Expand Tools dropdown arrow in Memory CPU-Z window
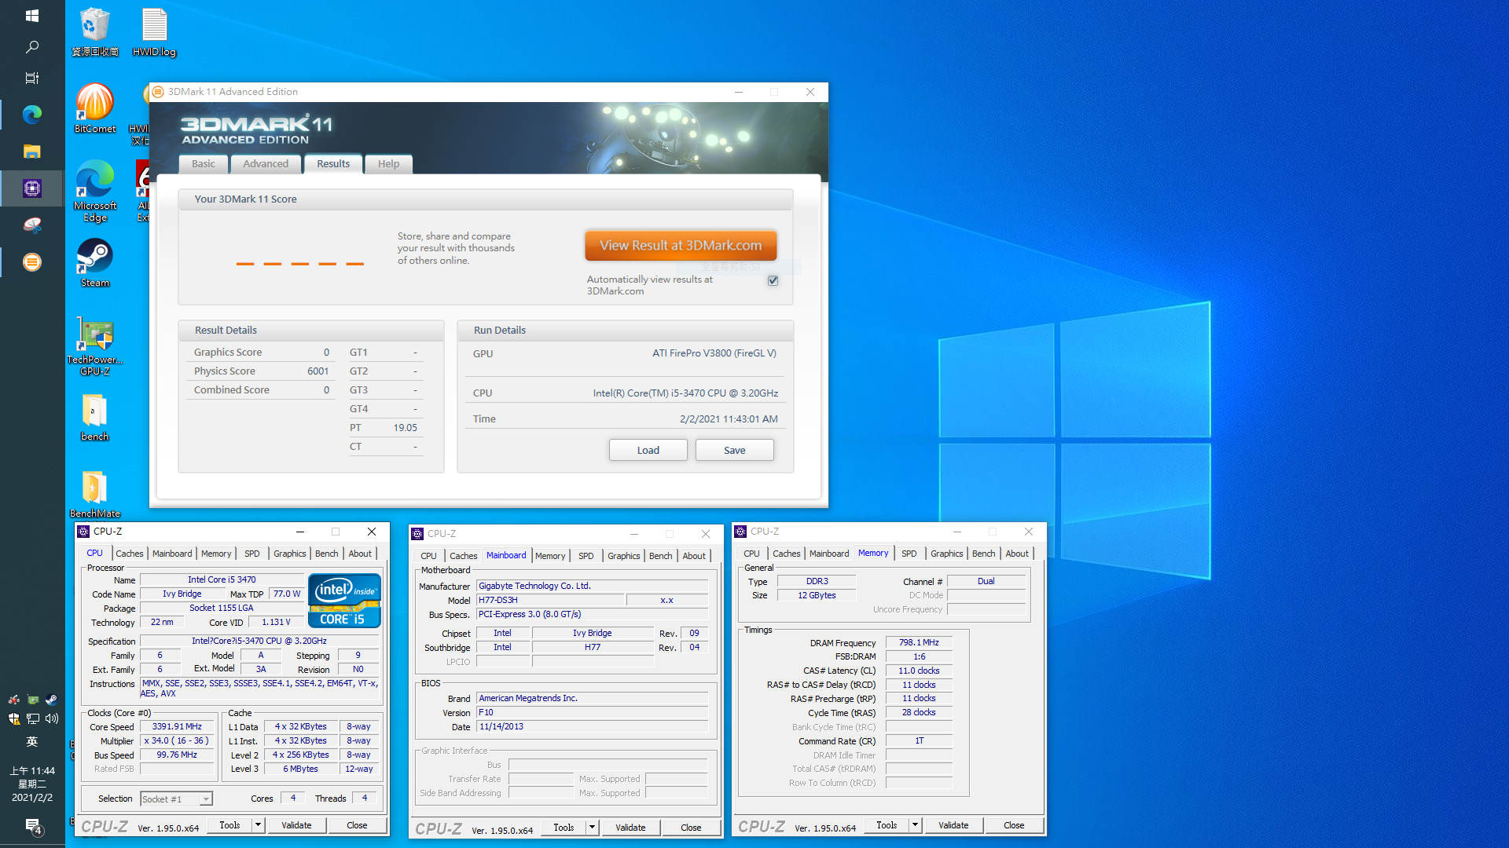Viewport: 1509px width, 848px height. (x=915, y=825)
